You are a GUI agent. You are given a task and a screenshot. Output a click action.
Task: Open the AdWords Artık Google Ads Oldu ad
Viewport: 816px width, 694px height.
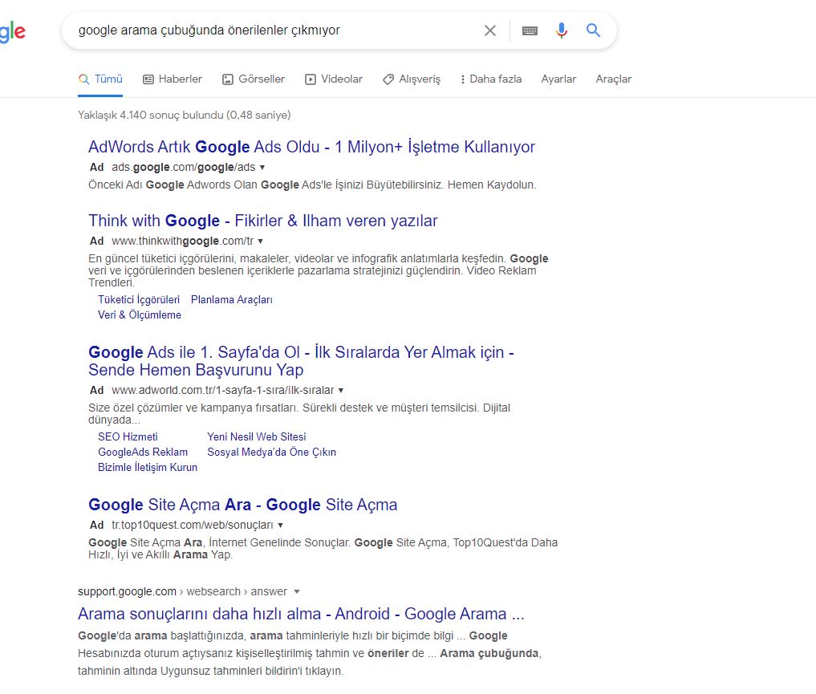coord(311,147)
